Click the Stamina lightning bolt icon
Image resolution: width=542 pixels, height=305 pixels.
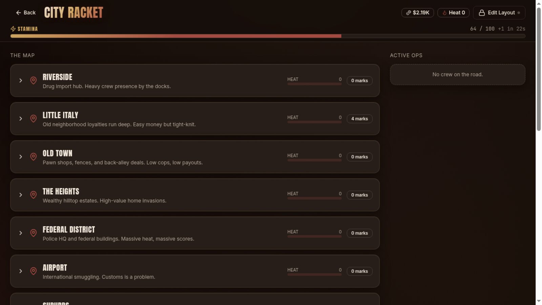point(13,29)
